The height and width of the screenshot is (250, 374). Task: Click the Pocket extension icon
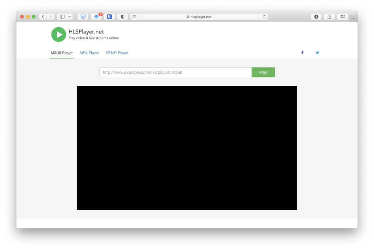coord(83,17)
